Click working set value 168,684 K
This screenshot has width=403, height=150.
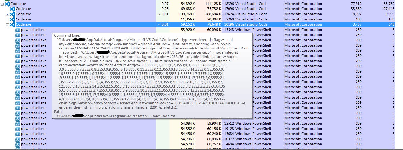(213, 14)
